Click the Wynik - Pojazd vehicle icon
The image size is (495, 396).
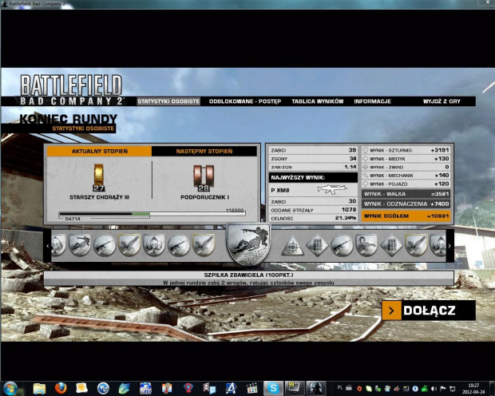pyautogui.click(x=365, y=184)
